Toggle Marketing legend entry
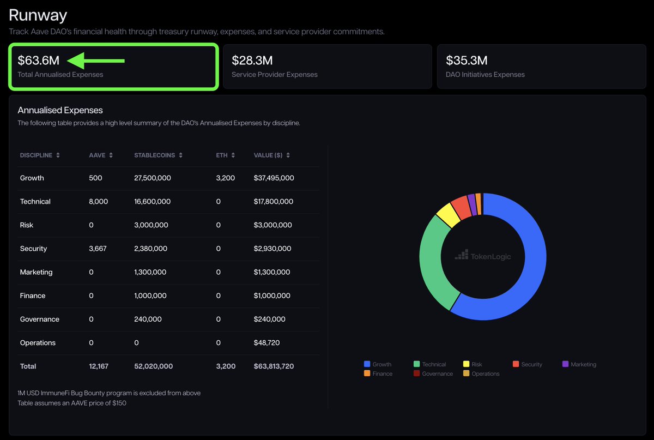654x440 pixels. 579,364
